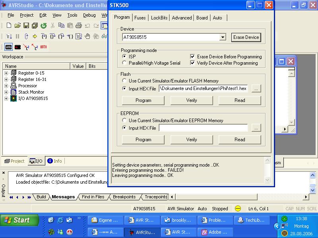Switch to the LockBits tab
This screenshot has height=238, width=318.
coord(159,18)
